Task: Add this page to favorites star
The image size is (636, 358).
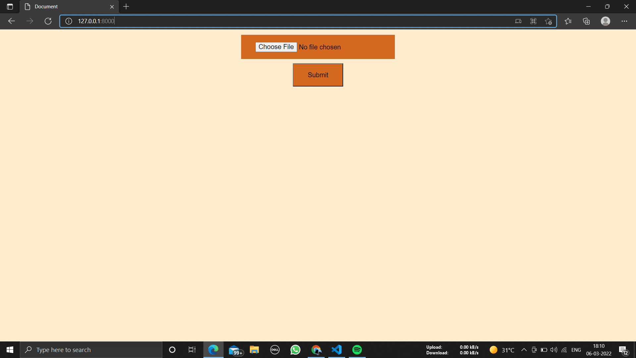Action: click(x=548, y=21)
